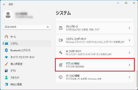Open ホーム in the sidebar

27,36
